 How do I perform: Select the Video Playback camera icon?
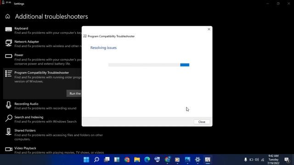[9, 149]
